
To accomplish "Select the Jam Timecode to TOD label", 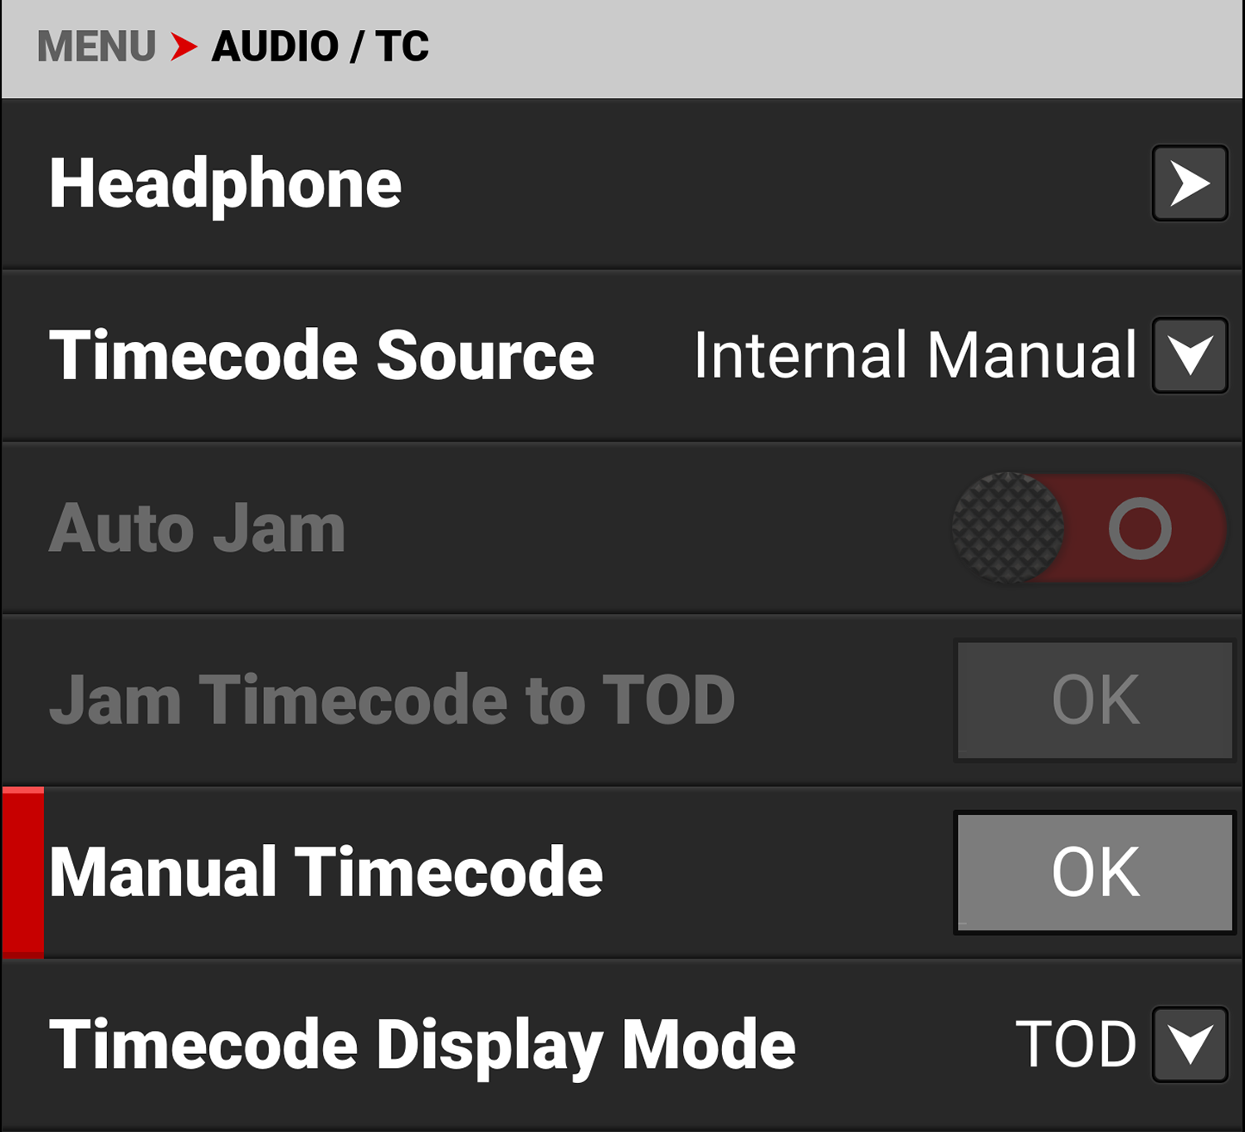I will click(x=392, y=700).
